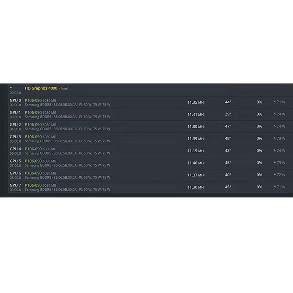This screenshot has height=293, width=293.
Task: Click the P106-090 name on GPU 0
Action: coord(33,100)
